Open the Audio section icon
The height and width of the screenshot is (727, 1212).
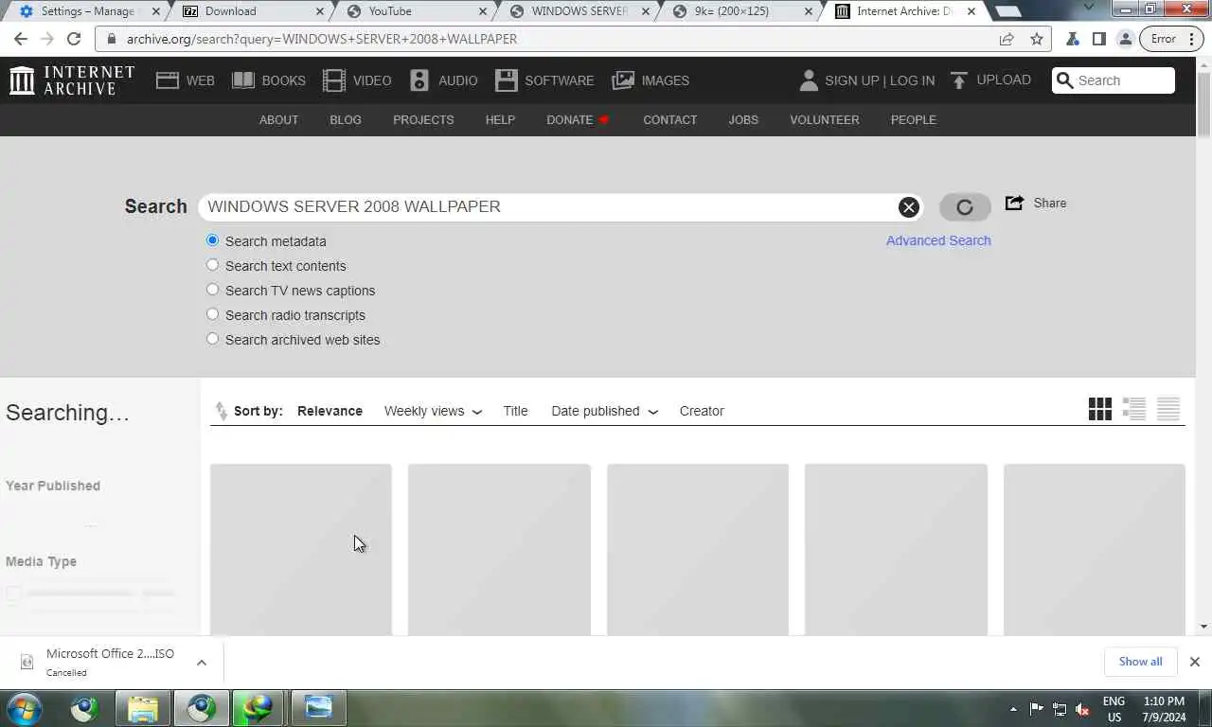(419, 80)
